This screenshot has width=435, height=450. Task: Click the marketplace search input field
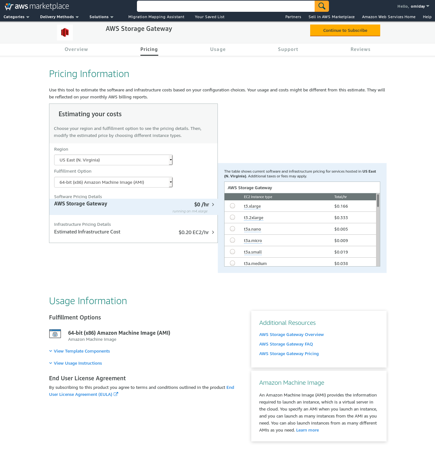pyautogui.click(x=226, y=6)
